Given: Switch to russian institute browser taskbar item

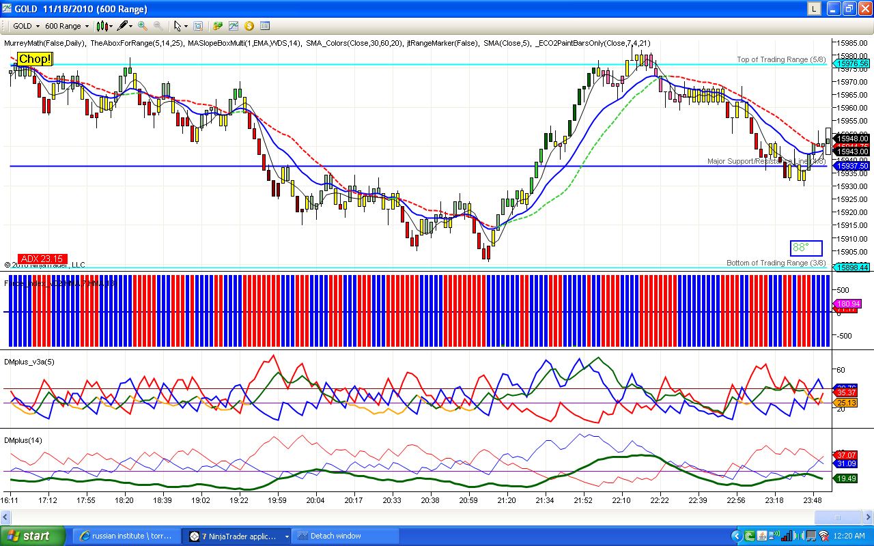Looking at the screenshot, I should tap(128, 536).
